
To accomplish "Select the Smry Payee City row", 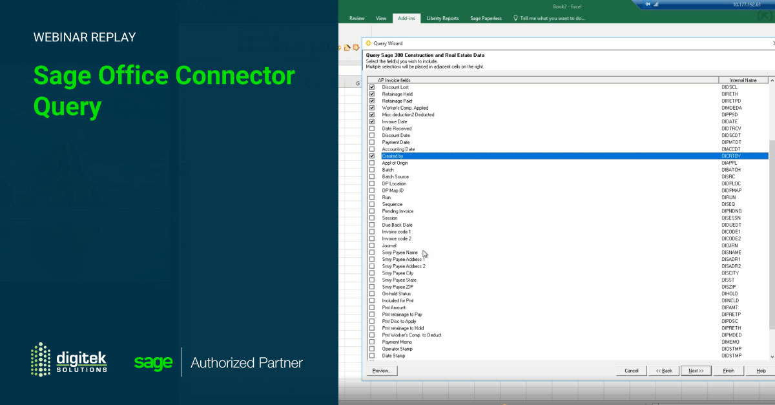I will (568, 273).
